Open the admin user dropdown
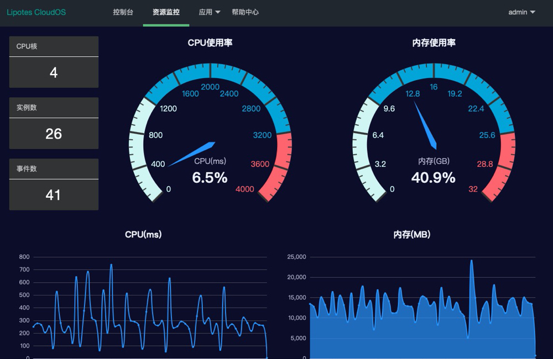Image resolution: width=553 pixels, height=359 pixels. (x=521, y=12)
